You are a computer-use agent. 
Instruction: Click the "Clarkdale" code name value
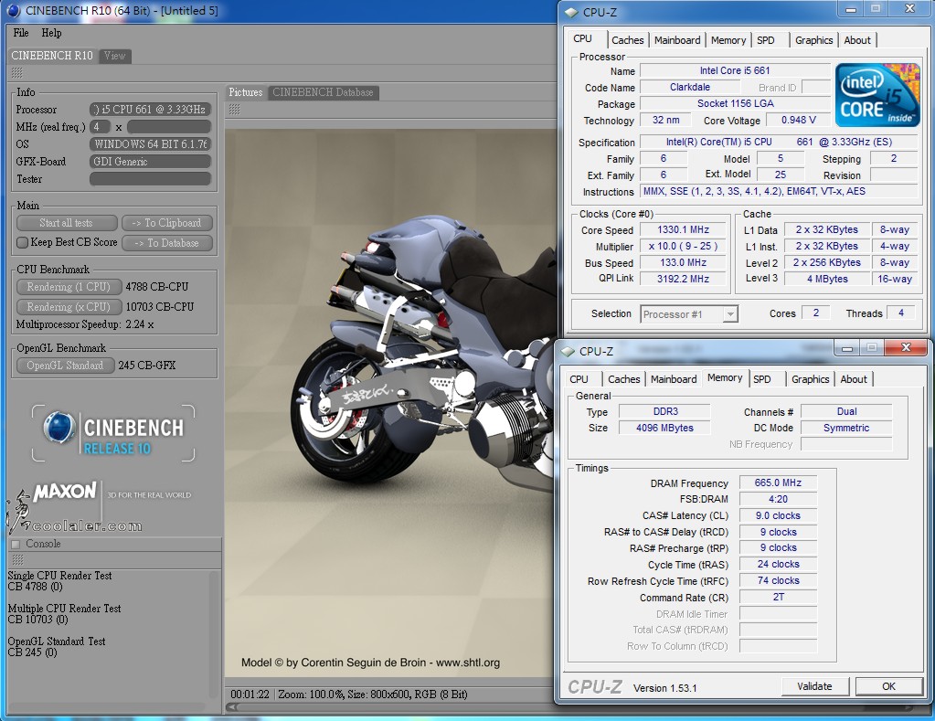click(x=689, y=87)
